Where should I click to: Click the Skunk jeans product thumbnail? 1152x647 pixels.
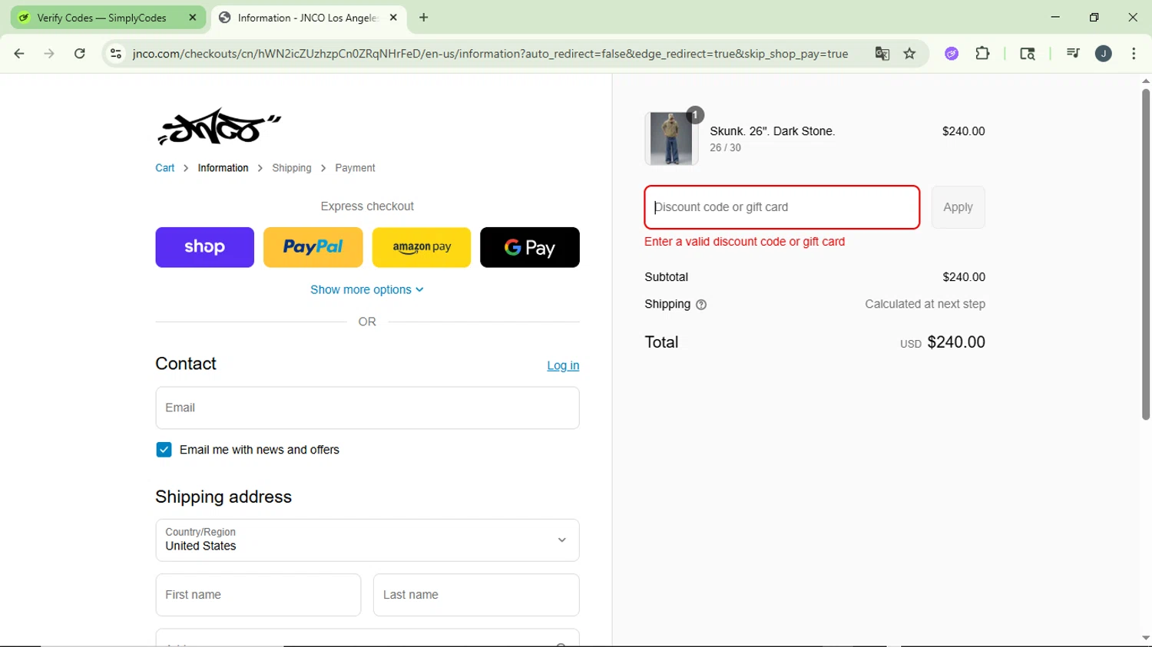(x=671, y=139)
